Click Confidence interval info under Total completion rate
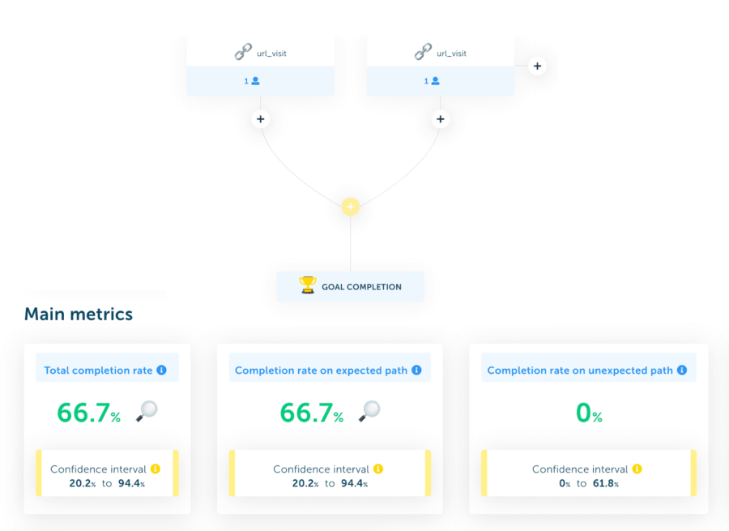Screen dimensions: 729x531 coord(156,469)
